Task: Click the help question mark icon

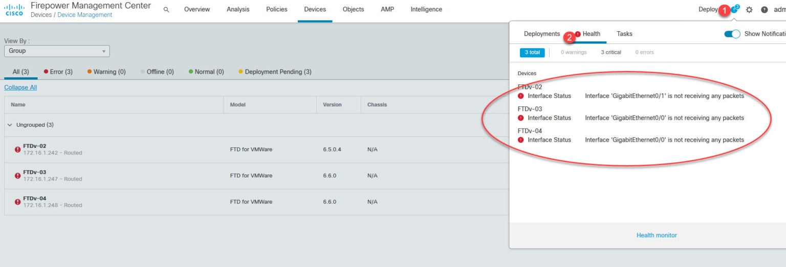Action: (765, 10)
